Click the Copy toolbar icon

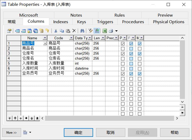click(x=62, y=31)
